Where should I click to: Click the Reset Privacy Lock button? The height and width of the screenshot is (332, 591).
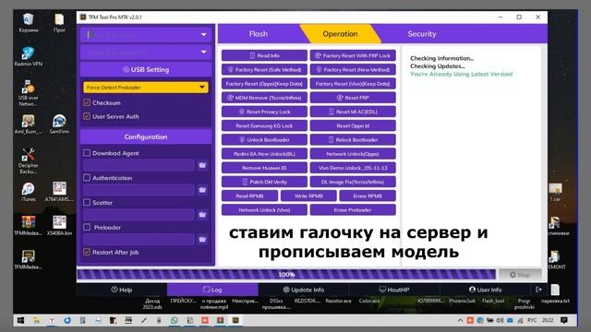tap(264, 112)
